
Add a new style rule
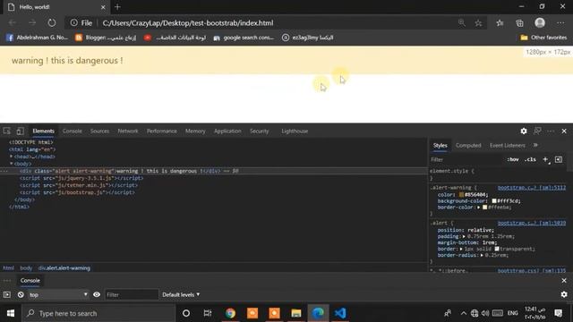[545, 159]
